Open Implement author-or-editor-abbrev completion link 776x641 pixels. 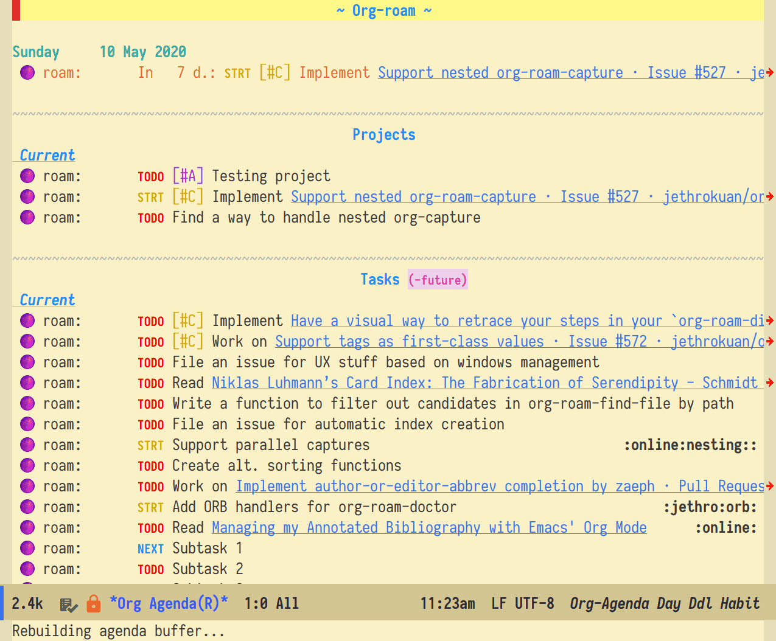click(x=500, y=487)
